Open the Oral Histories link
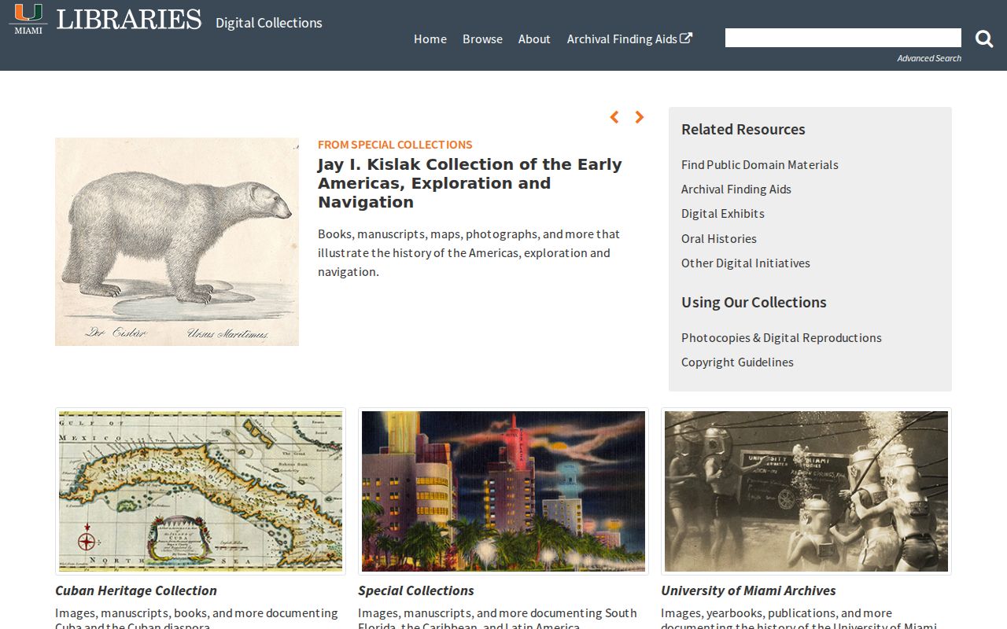The image size is (1007, 629). coord(719,238)
